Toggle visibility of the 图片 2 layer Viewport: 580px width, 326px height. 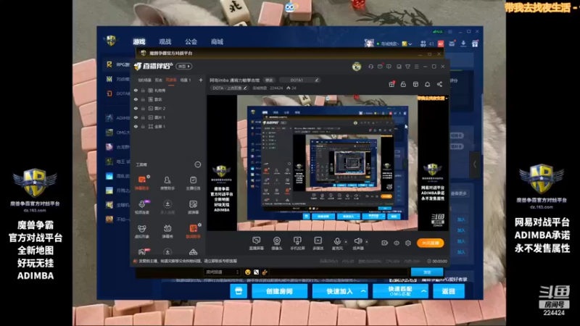coord(136,108)
